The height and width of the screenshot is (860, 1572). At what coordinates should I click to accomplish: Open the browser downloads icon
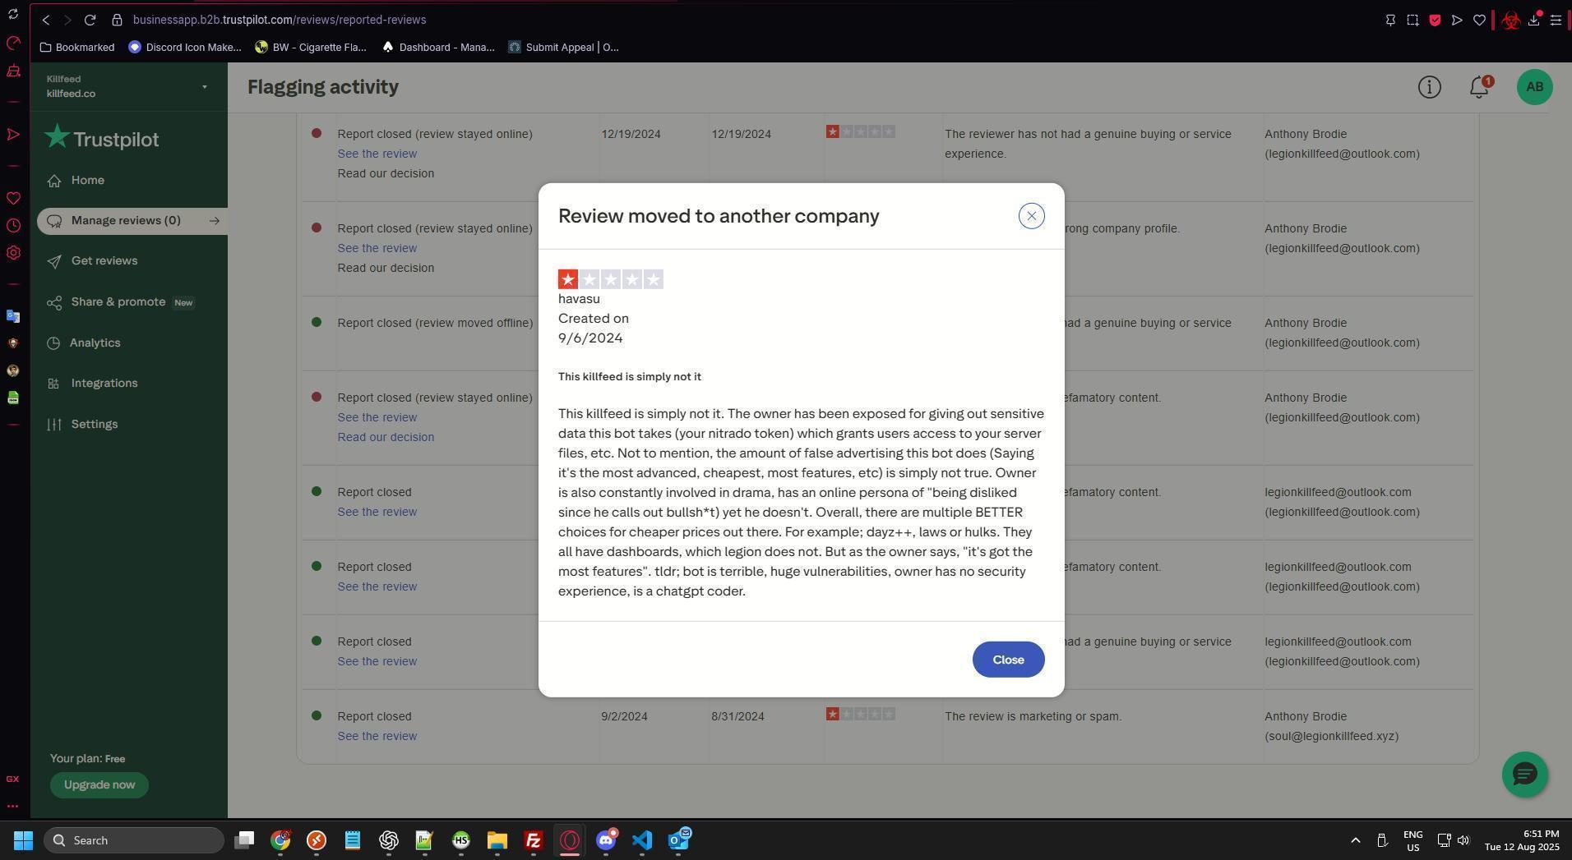click(1533, 20)
